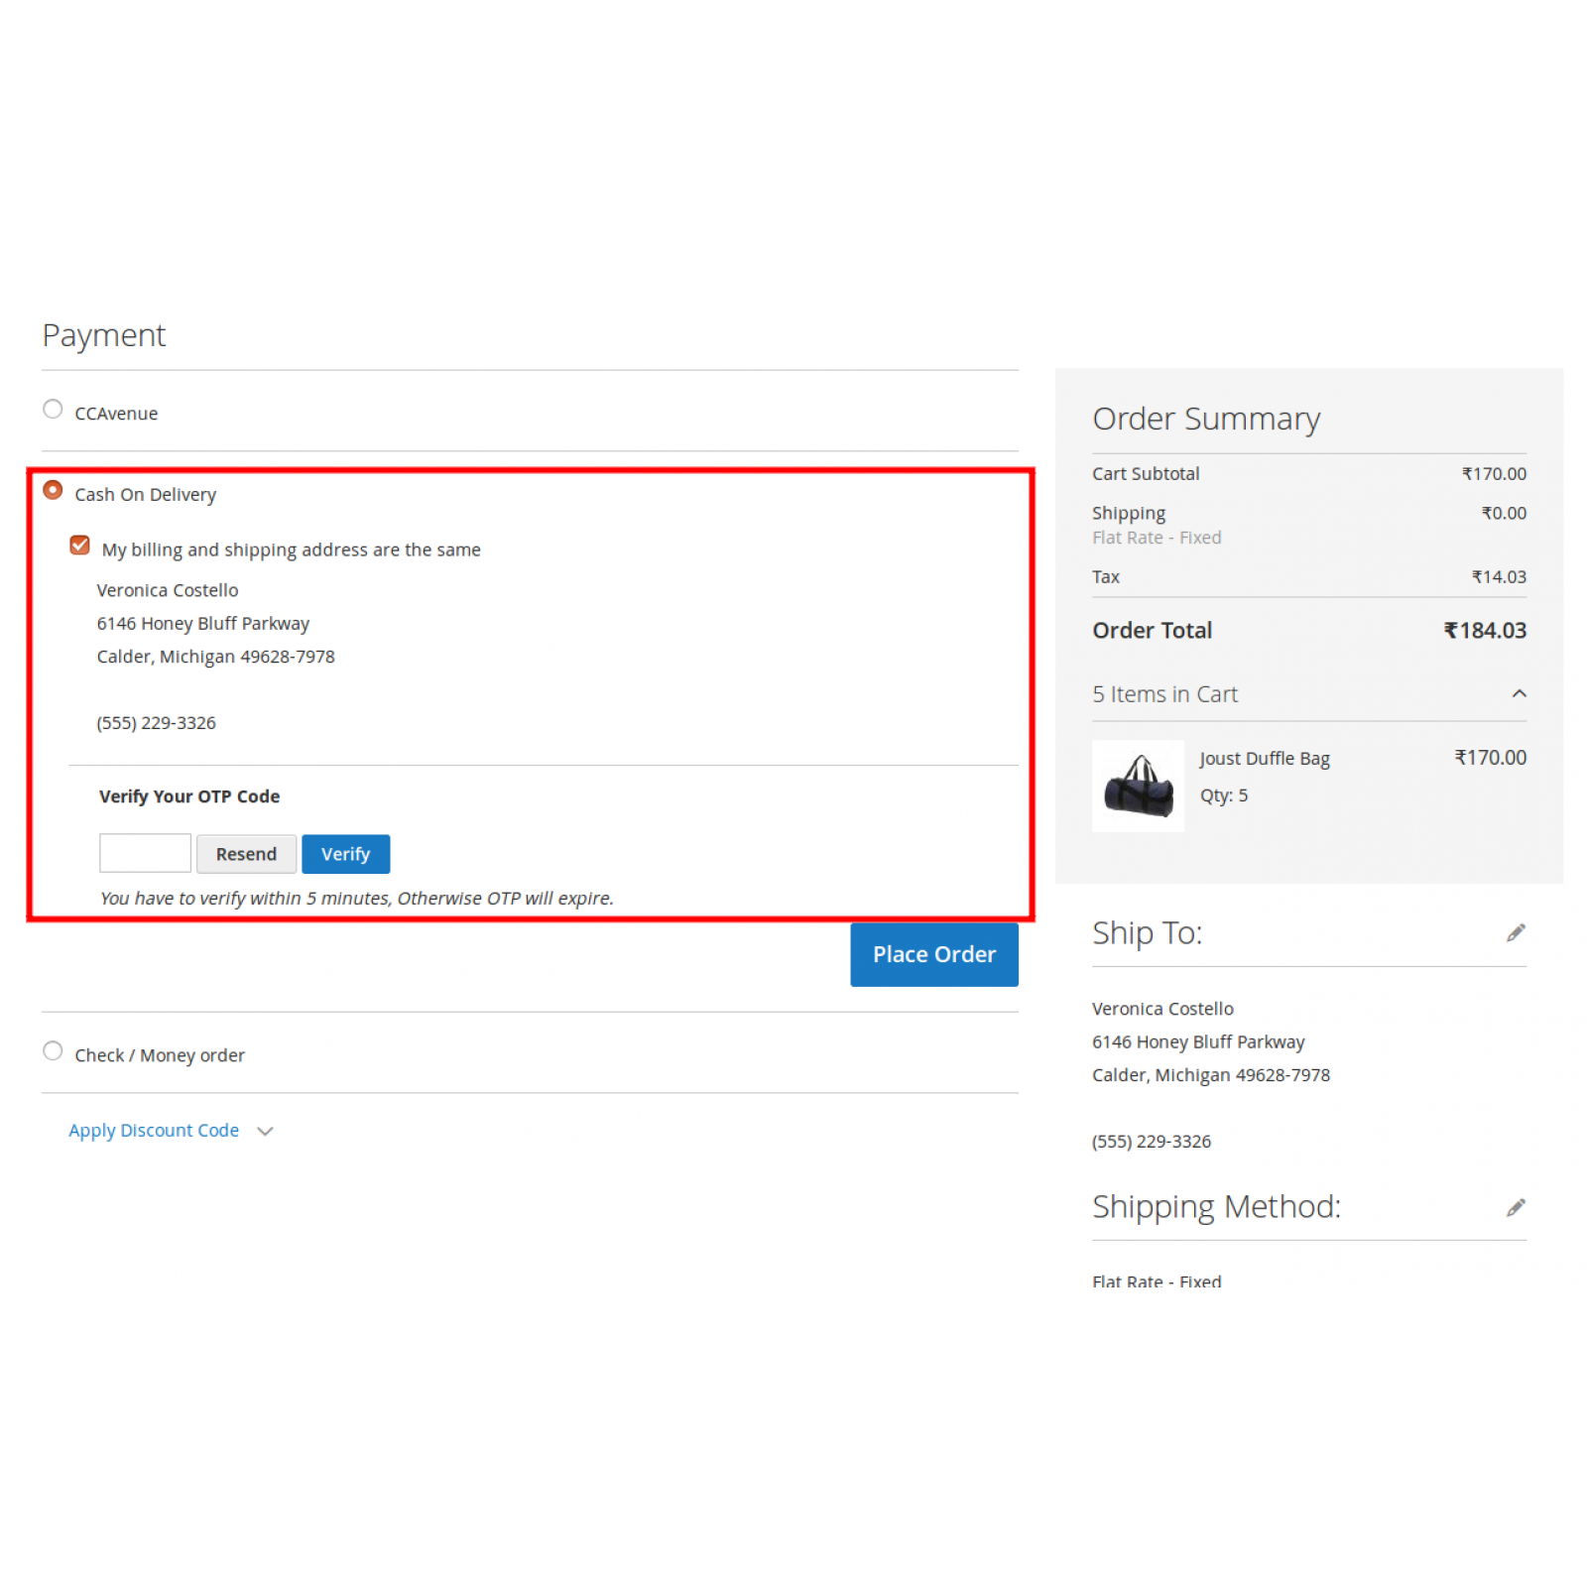Click the Order Summary heading

(1206, 420)
